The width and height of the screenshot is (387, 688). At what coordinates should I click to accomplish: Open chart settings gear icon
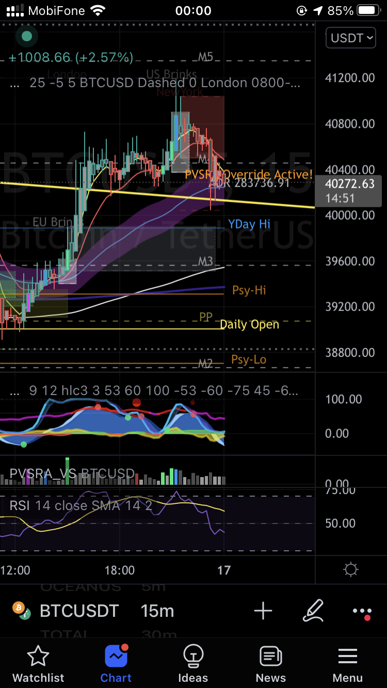[x=351, y=570]
